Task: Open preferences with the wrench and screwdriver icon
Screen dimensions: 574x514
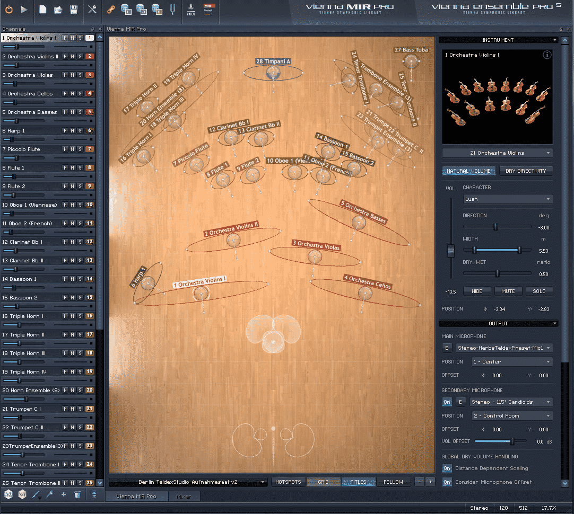Action: pos(92,10)
